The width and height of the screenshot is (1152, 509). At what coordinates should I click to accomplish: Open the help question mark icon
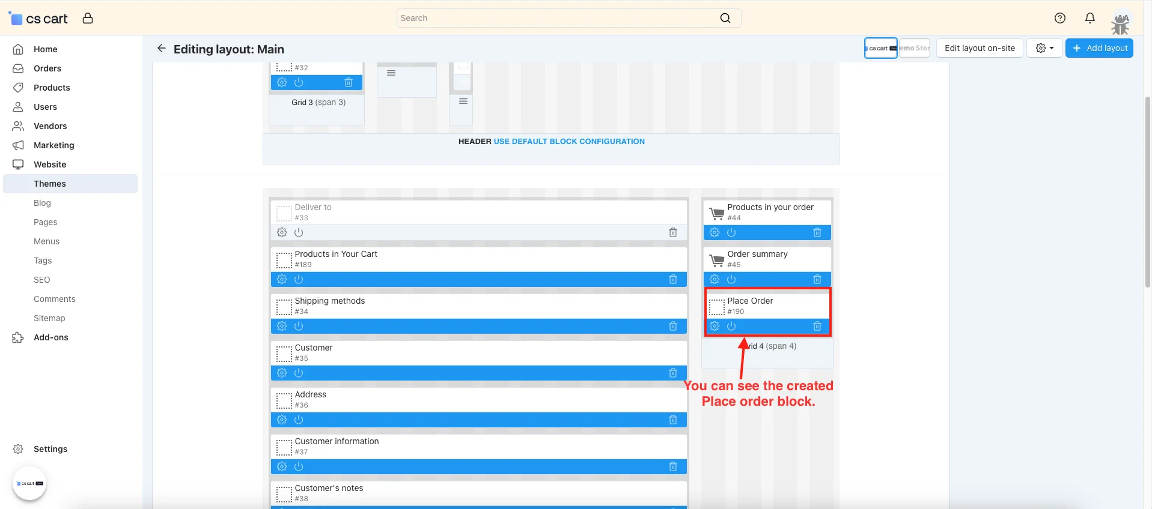pos(1060,18)
